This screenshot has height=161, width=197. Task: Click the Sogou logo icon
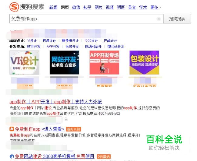point(14,7)
